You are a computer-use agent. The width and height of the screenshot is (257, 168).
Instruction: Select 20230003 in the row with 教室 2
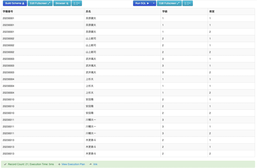click(x=8, y=72)
